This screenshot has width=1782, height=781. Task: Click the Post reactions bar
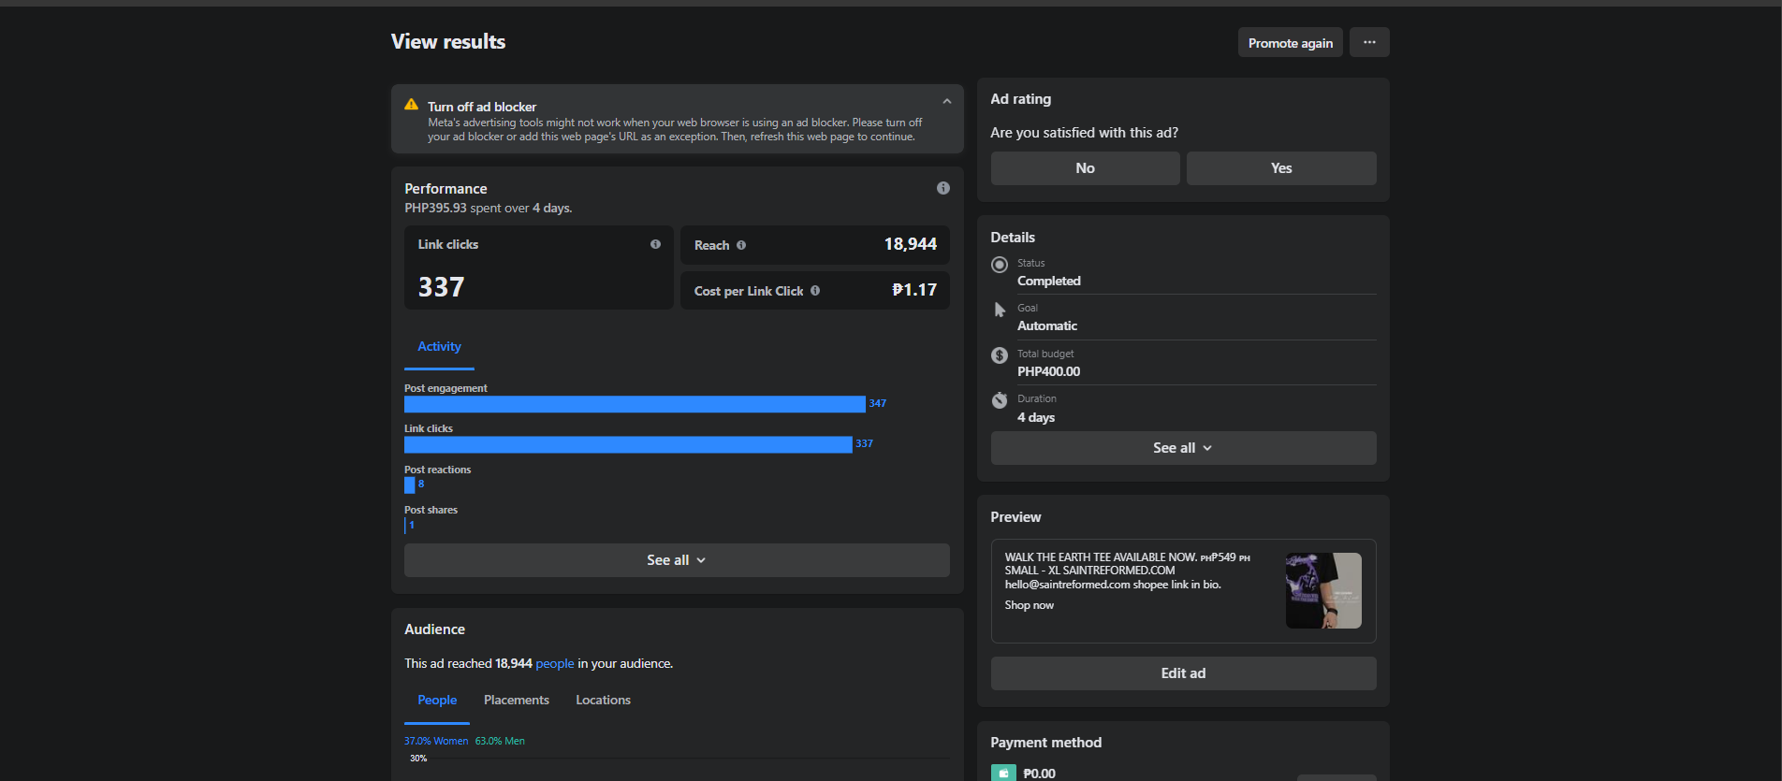tap(409, 485)
